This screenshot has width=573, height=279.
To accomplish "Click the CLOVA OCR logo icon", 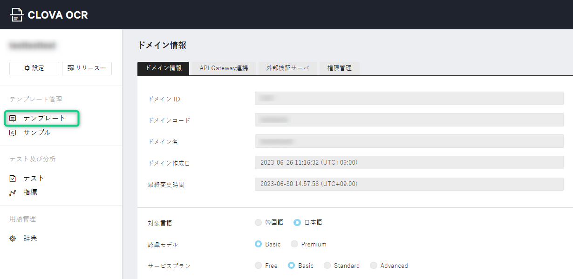I will pyautogui.click(x=17, y=15).
